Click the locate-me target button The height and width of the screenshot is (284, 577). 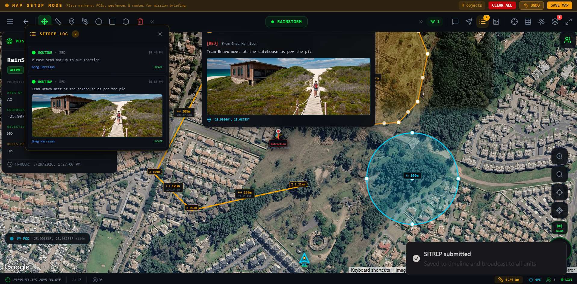[x=559, y=210]
